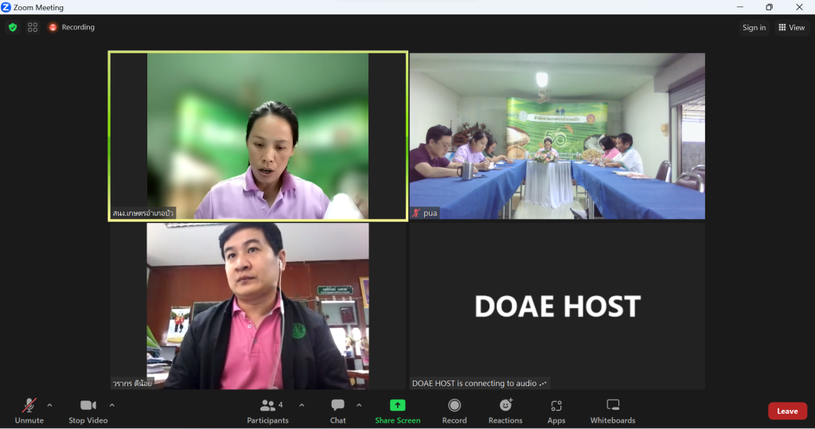815x429 pixels.
Task: Open the Reactions menu
Action: [x=505, y=411]
